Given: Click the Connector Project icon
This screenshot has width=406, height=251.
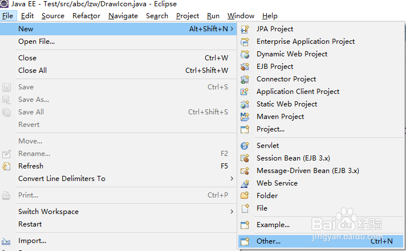Looking at the screenshot, I should 245,79.
